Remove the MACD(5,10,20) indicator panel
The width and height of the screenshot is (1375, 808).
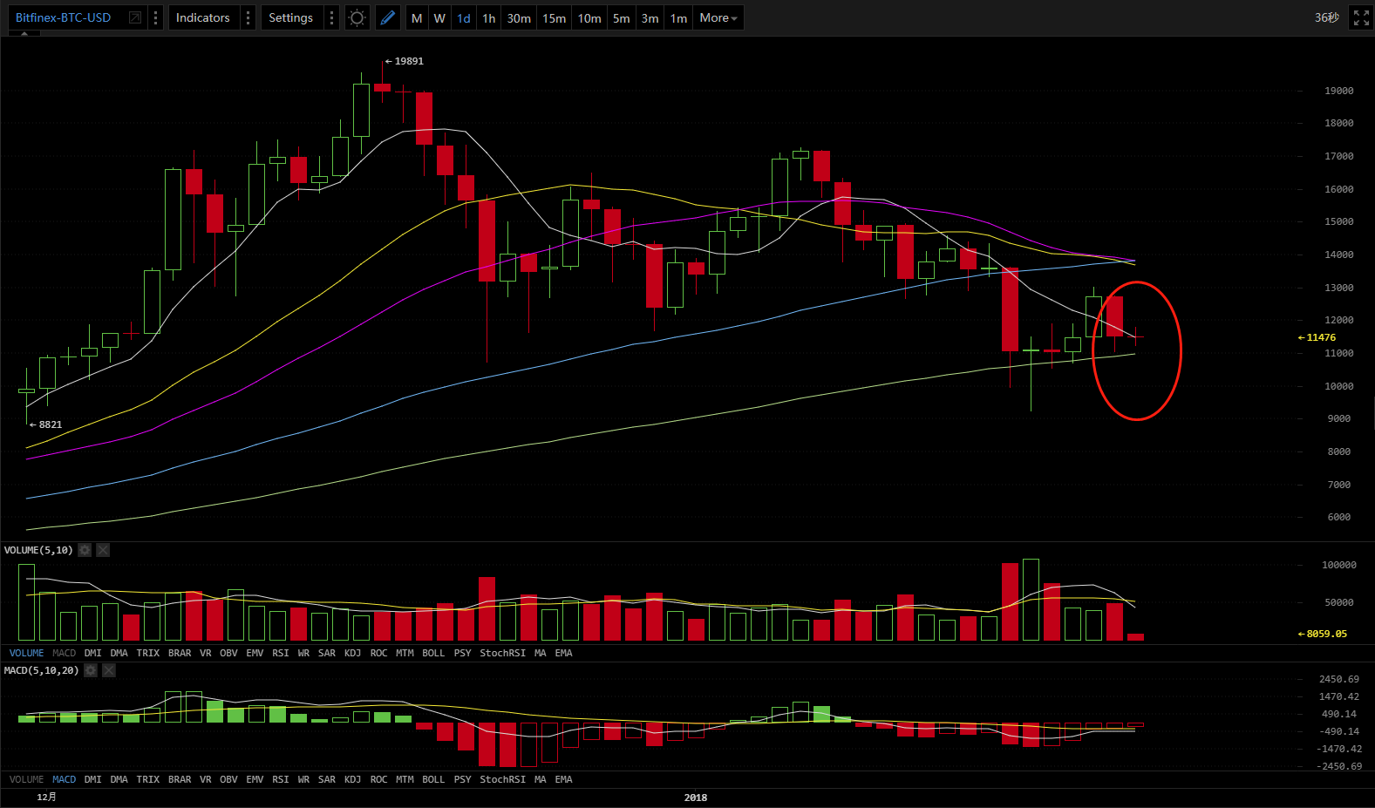click(x=109, y=670)
